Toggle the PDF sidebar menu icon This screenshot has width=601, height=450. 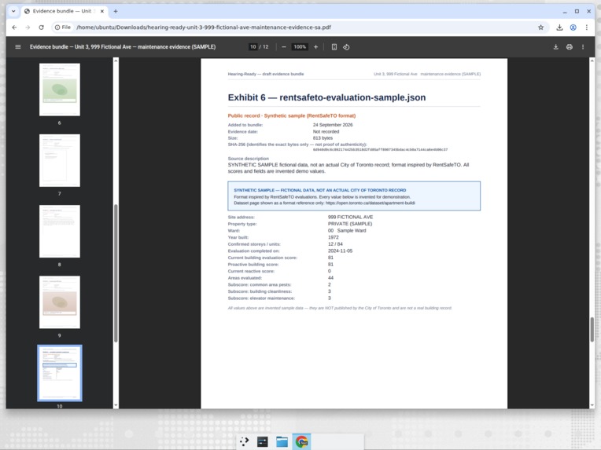(17, 47)
